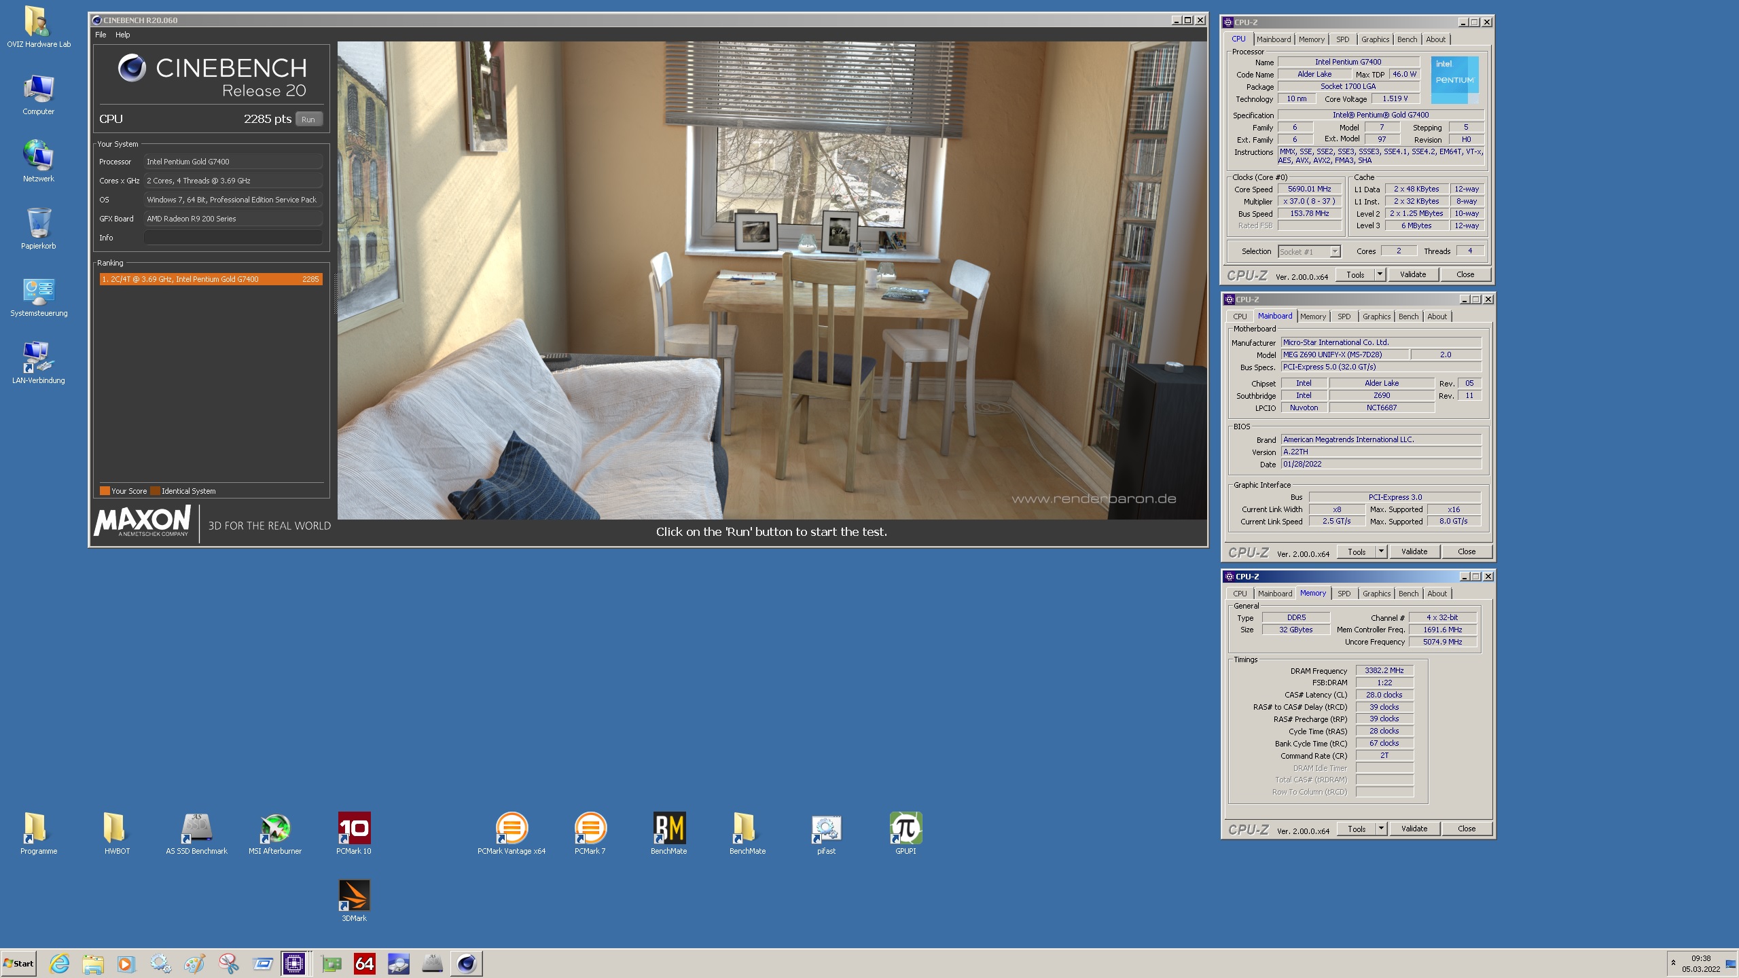Open the Snipping Tool taskbar icon
The height and width of the screenshot is (978, 1739).
coord(228,964)
